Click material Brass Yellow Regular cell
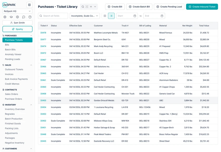The width and height of the screenshot is (221, 152). (169, 134)
